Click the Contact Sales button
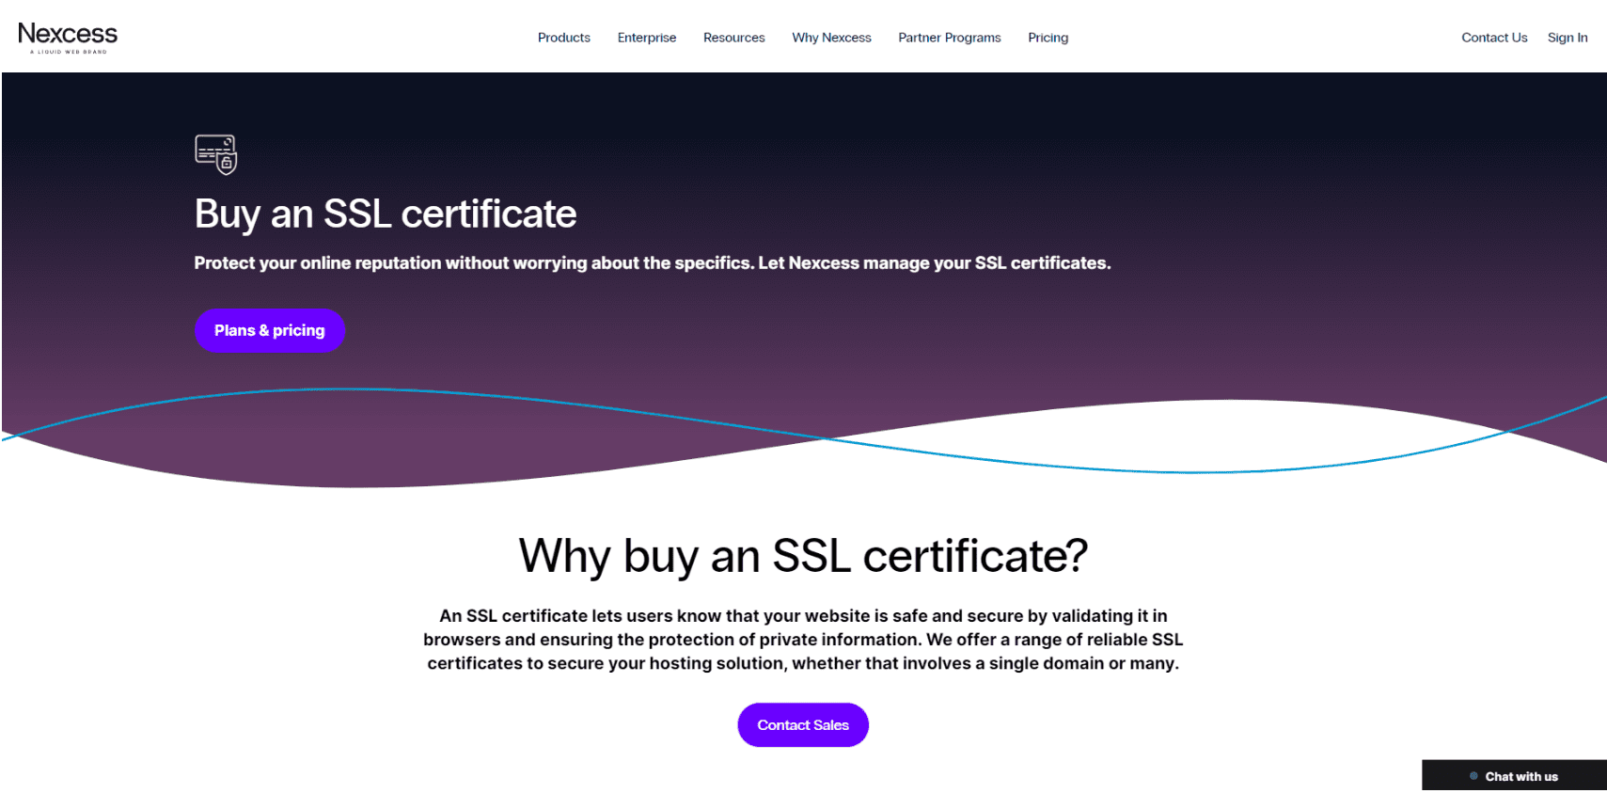 (x=803, y=725)
